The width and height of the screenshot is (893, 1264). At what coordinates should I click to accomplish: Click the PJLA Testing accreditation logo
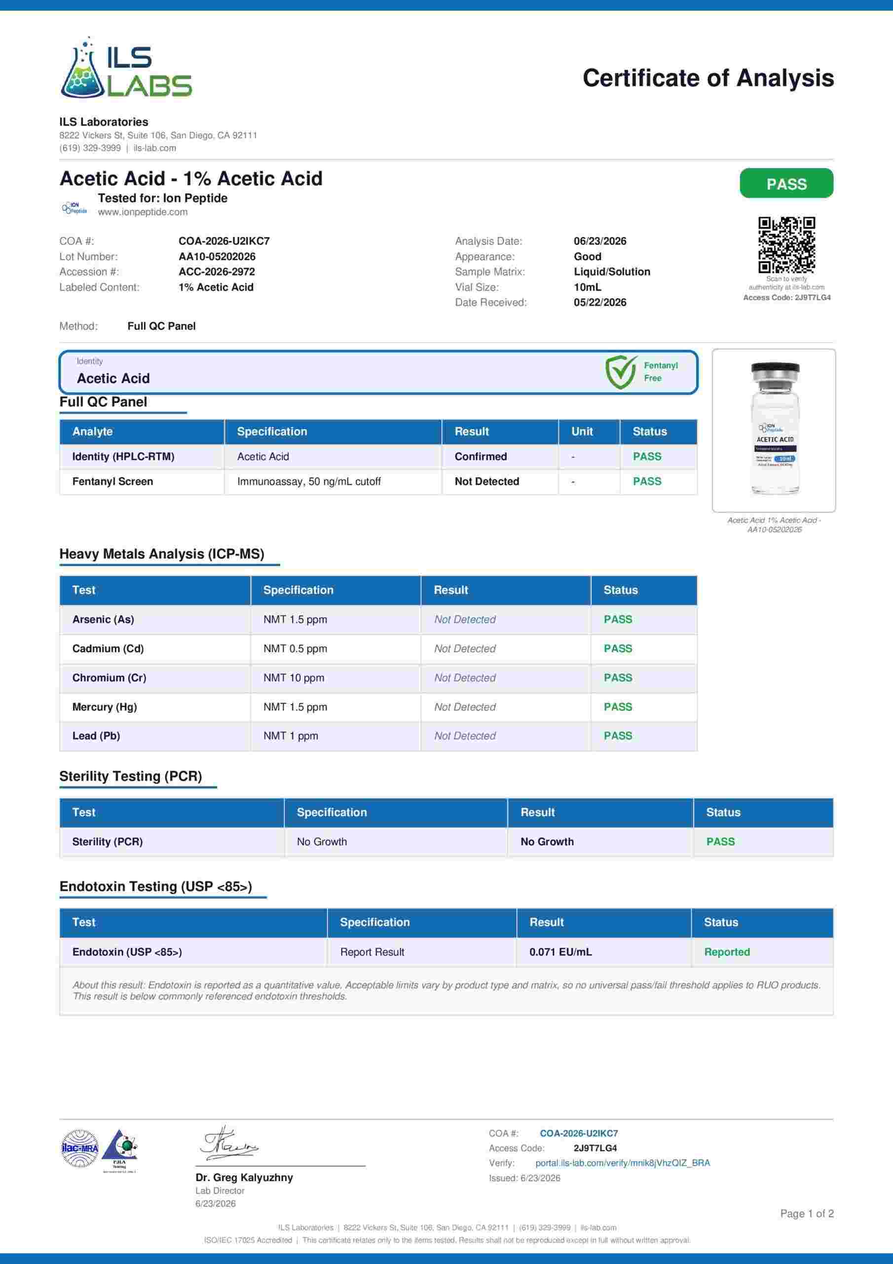[x=119, y=1150]
